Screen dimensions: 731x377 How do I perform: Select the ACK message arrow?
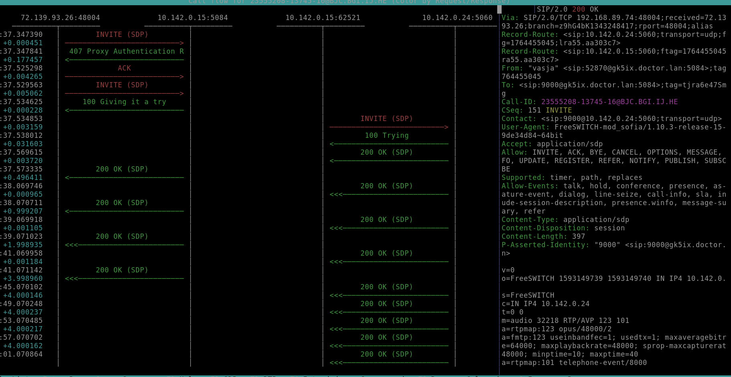pyautogui.click(x=124, y=68)
